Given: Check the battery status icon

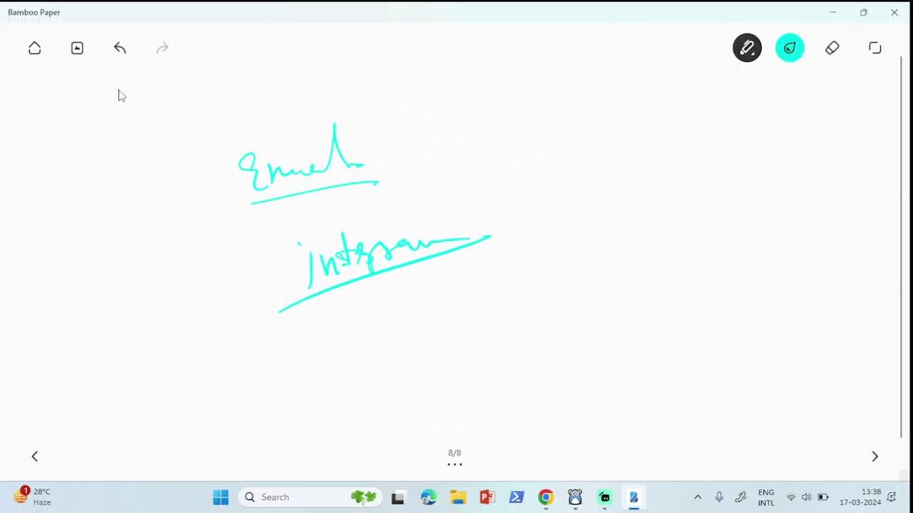Looking at the screenshot, I should (x=822, y=497).
